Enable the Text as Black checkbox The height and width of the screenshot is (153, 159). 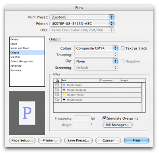click(x=122, y=48)
